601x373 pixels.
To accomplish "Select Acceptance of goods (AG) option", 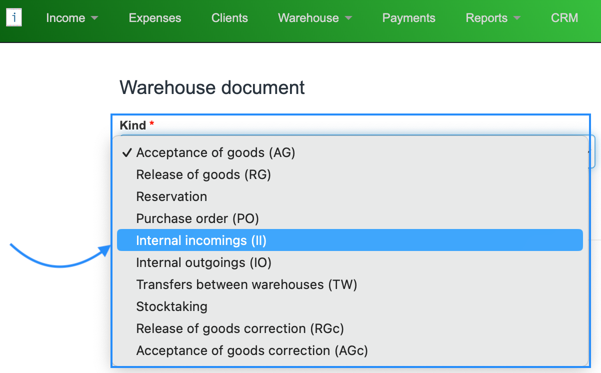I will coord(215,152).
